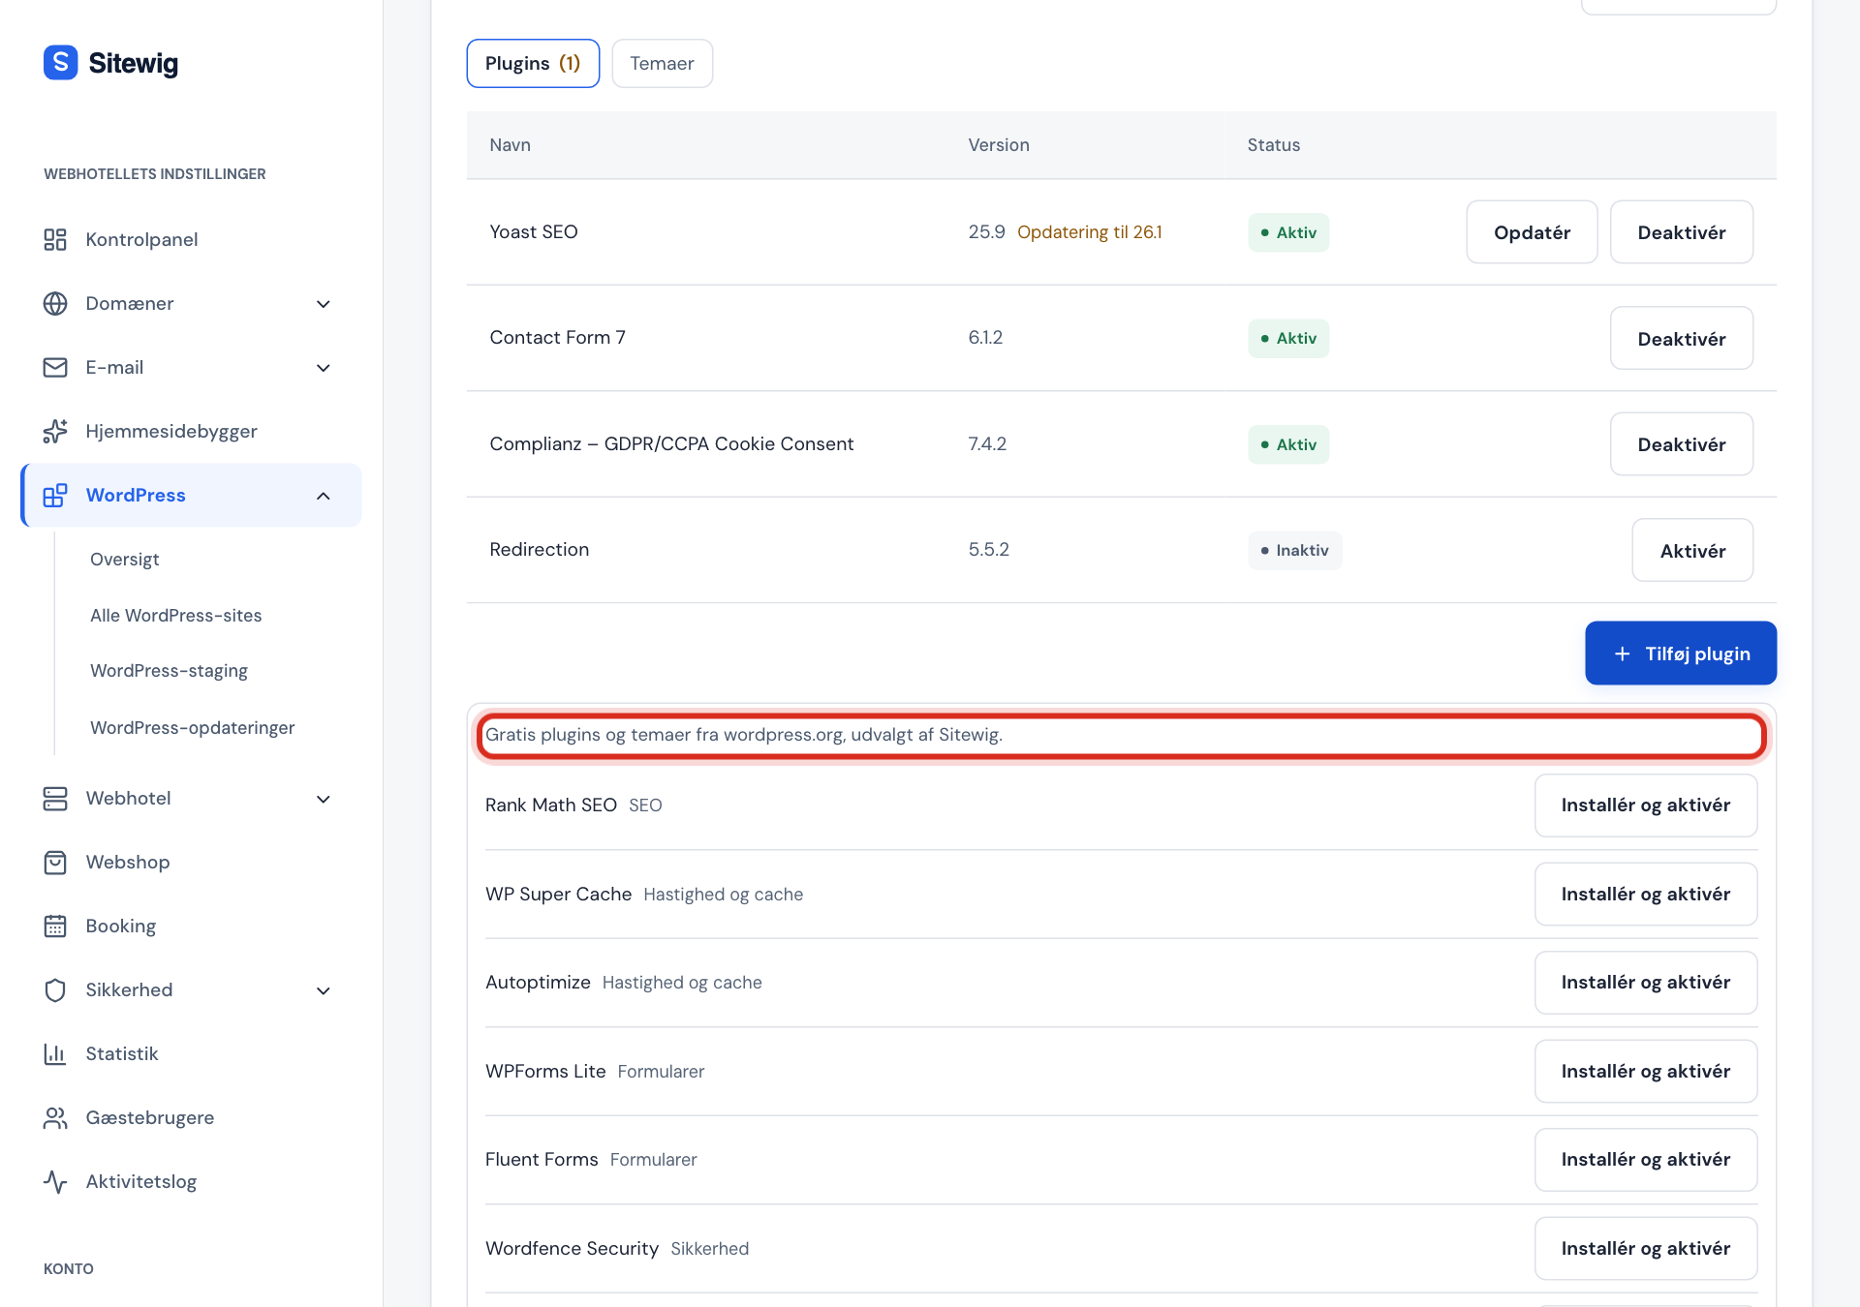Install and activate Fluent Forms
Image resolution: width=1860 pixels, height=1307 pixels.
point(1646,1159)
